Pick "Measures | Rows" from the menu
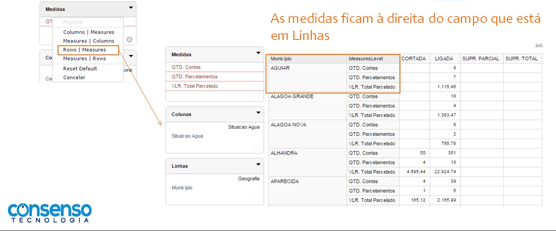 (x=84, y=59)
